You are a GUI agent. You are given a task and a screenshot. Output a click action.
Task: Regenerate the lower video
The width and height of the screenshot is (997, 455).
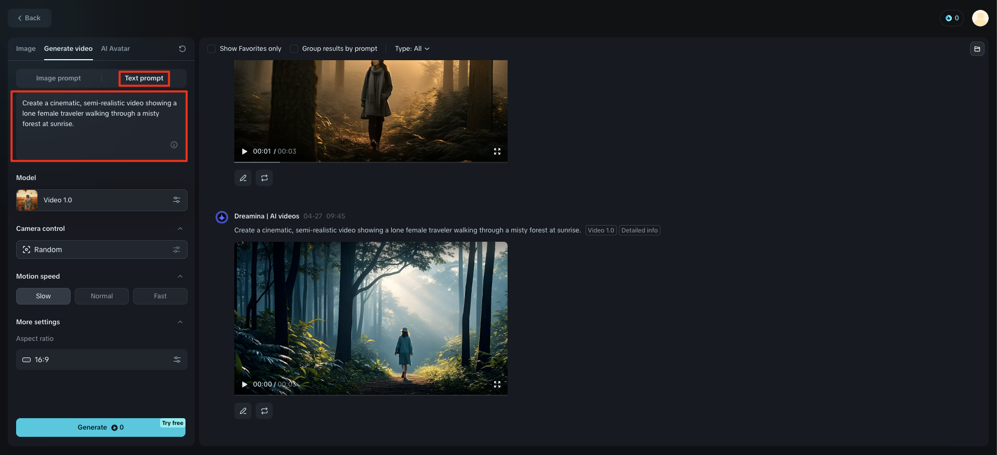tap(264, 411)
